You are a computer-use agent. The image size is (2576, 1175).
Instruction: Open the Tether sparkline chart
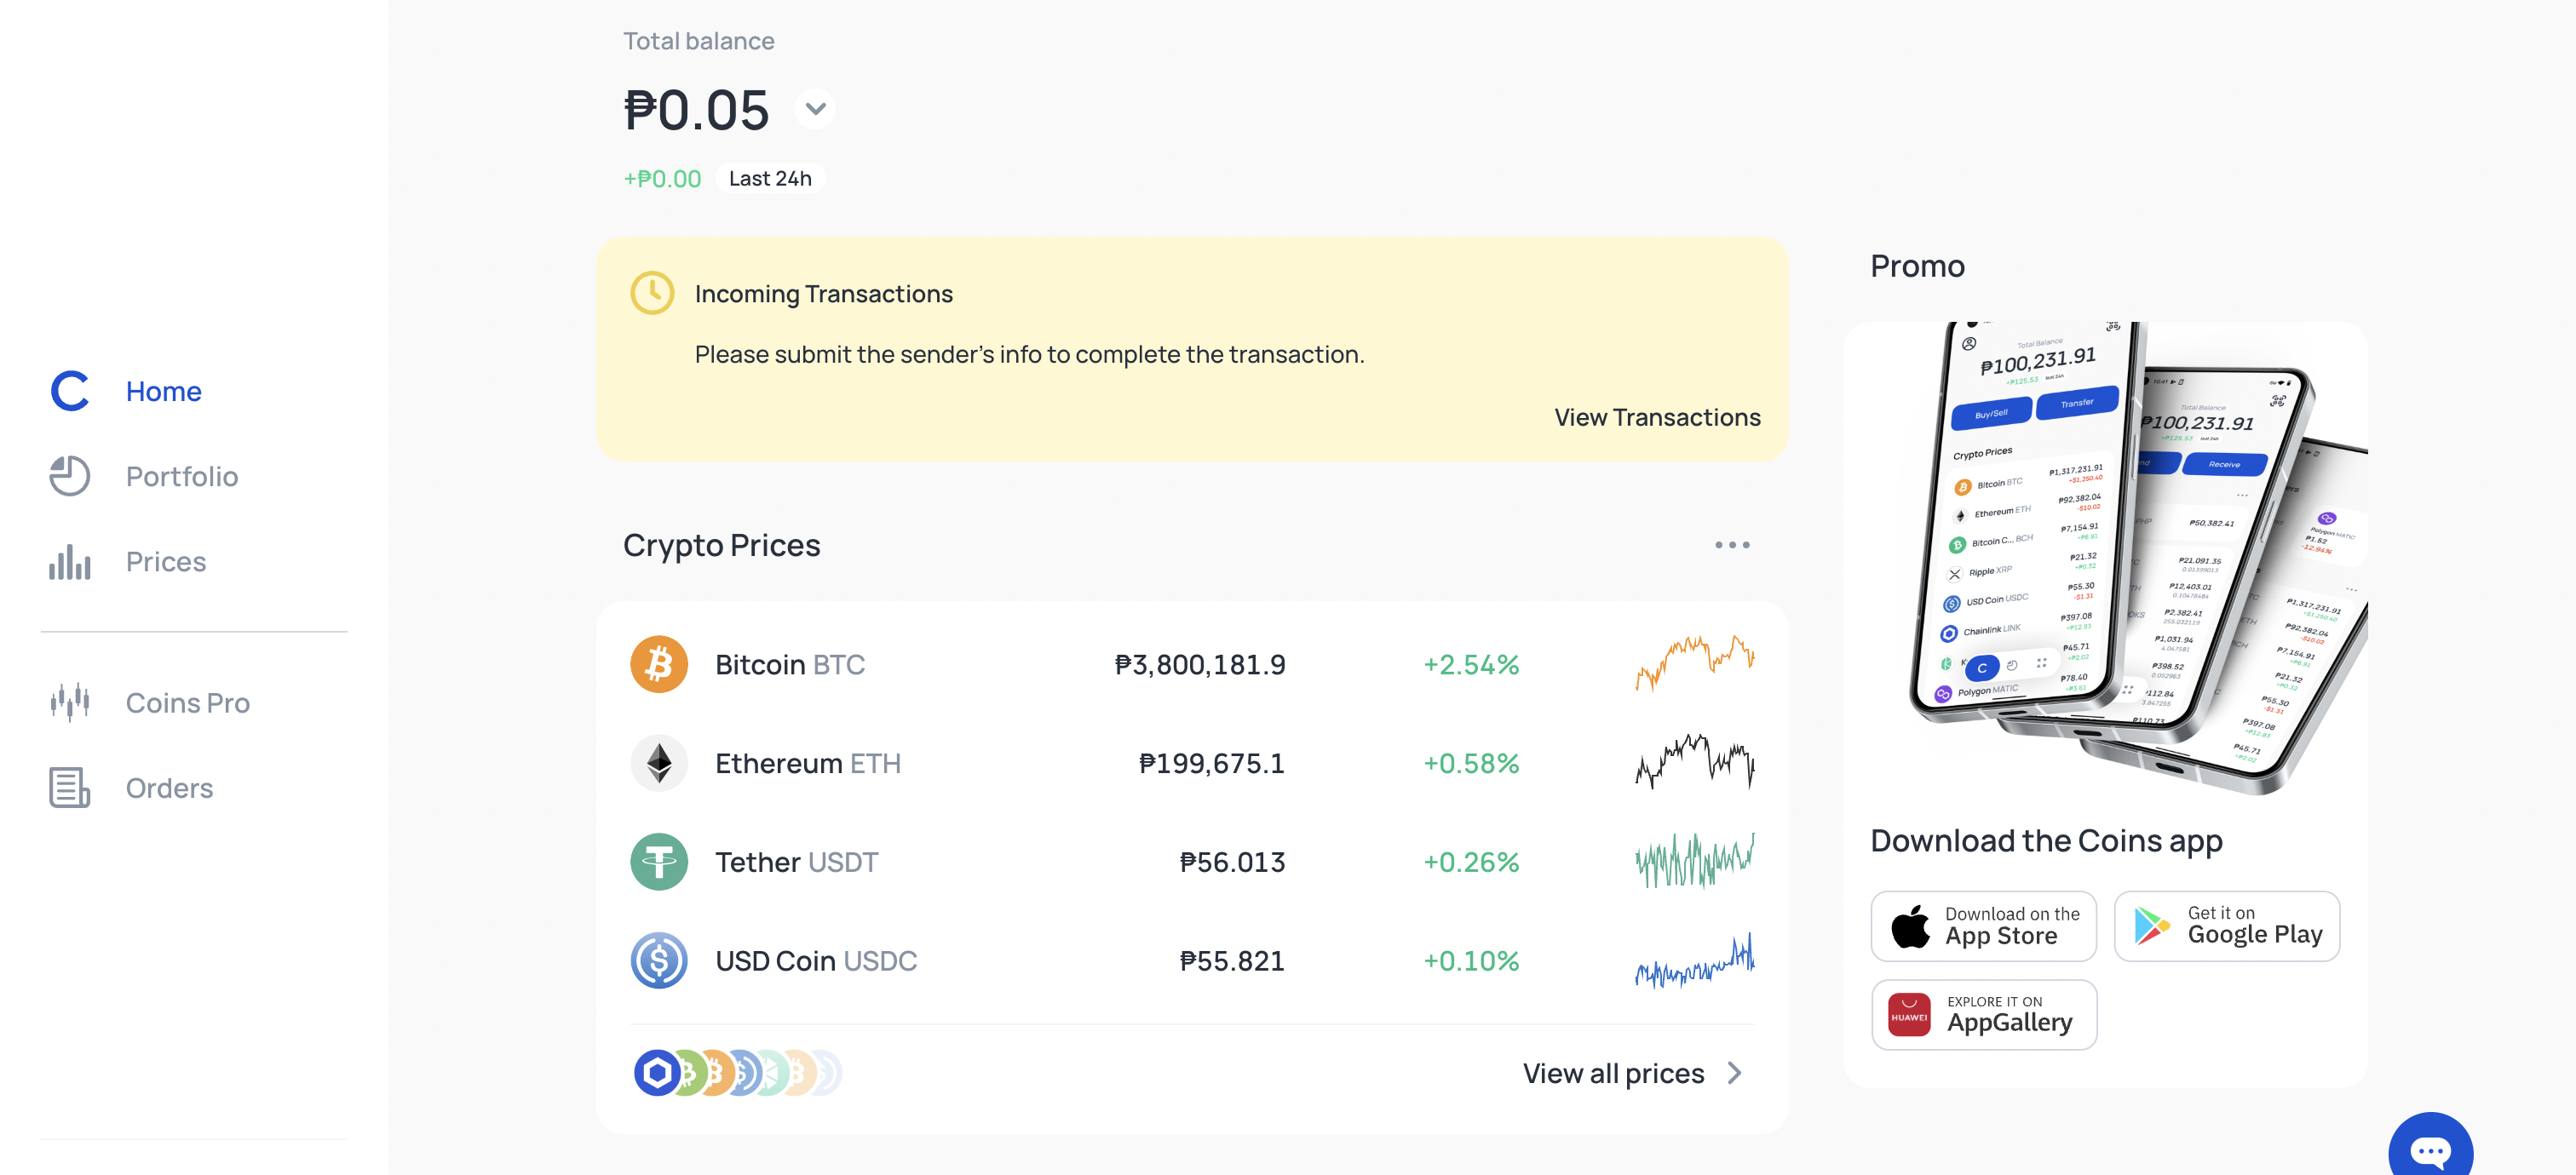1695,862
